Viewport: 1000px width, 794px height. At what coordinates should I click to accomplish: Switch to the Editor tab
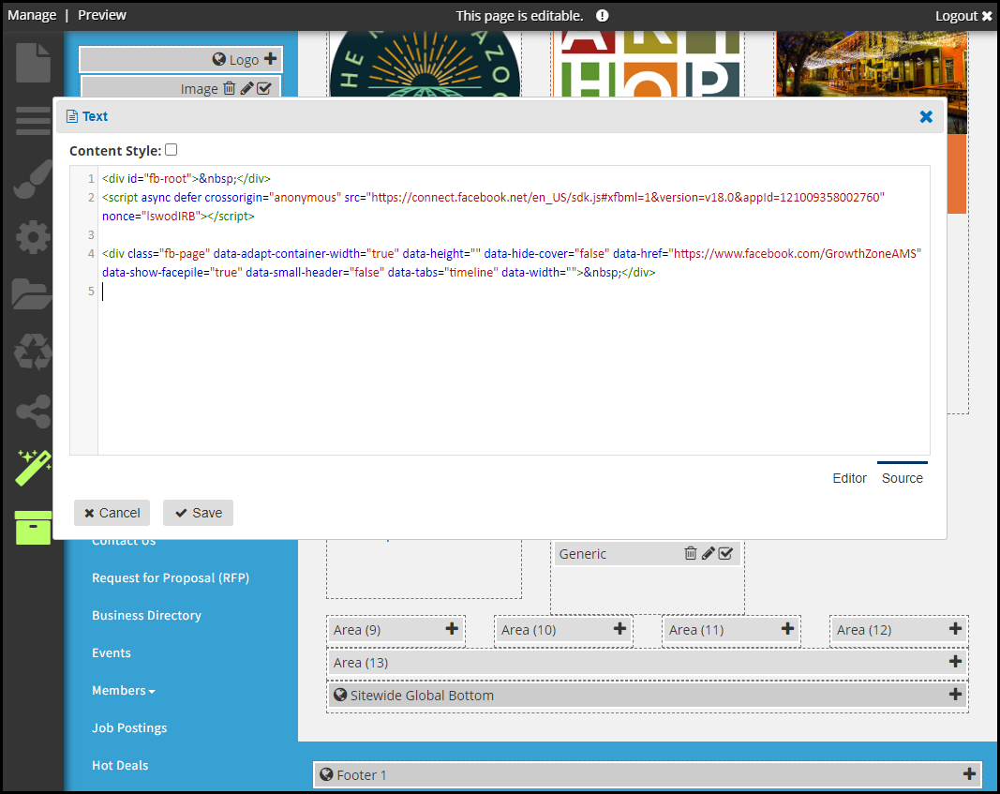pos(849,478)
